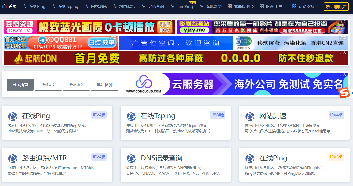Open the @QQ881 Telegram ad banner
The image size is (353, 186).
[x=61, y=43]
